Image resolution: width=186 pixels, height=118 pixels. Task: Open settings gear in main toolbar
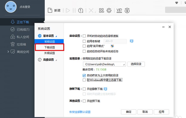pos(109,10)
